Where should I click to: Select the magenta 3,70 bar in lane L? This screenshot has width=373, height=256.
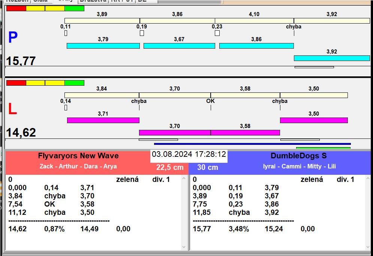coord(175,132)
